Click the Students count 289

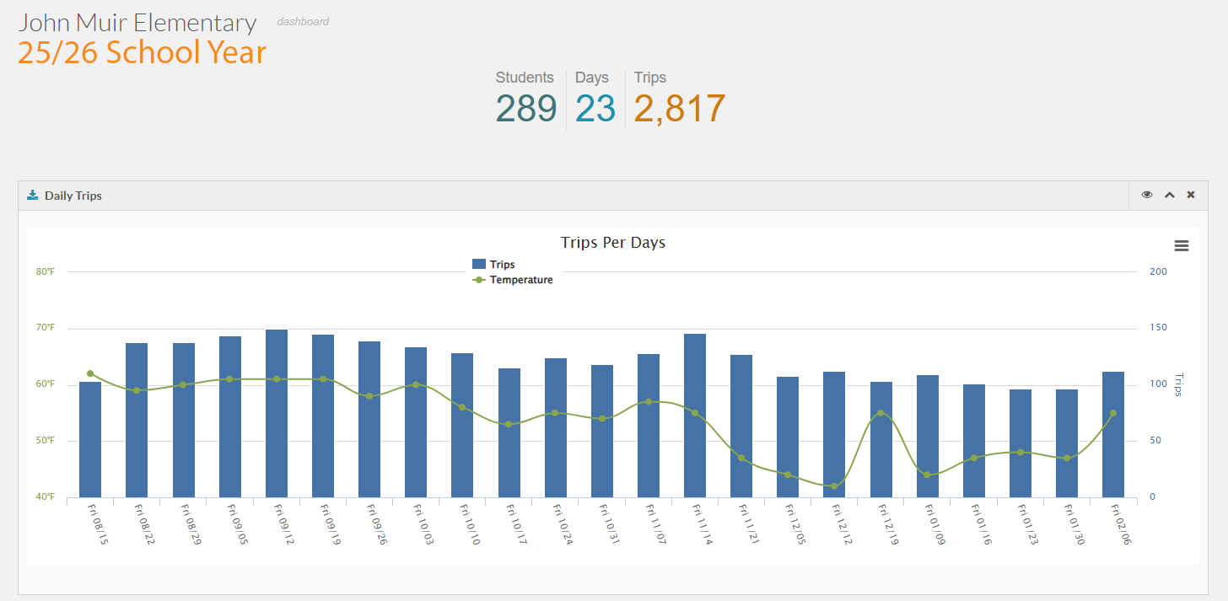point(526,110)
